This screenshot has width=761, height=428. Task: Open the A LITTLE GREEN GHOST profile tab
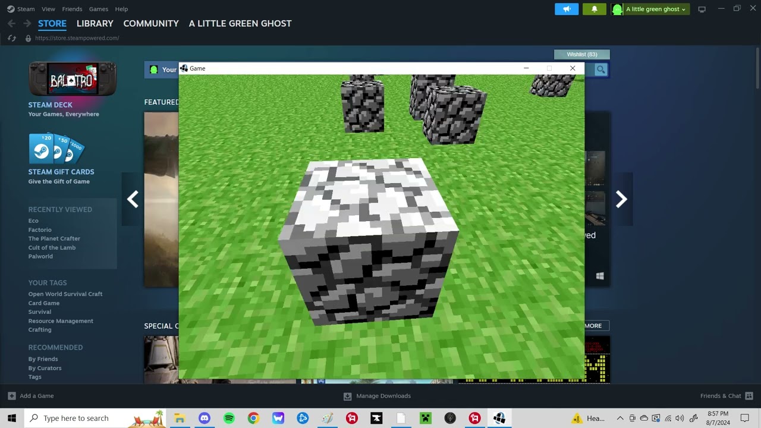point(240,24)
